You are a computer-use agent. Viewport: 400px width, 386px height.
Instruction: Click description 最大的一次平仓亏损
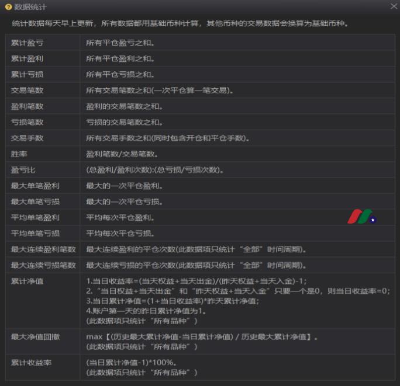[x=124, y=201]
